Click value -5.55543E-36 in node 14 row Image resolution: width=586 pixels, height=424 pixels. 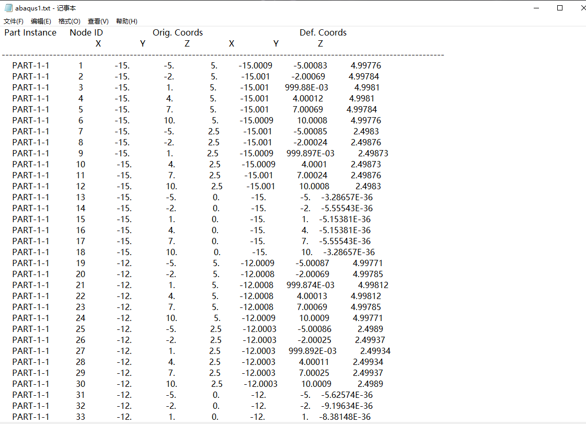pos(347,208)
